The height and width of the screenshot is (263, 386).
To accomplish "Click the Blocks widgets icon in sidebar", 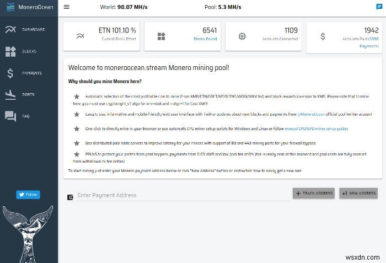I will tap(10, 51).
